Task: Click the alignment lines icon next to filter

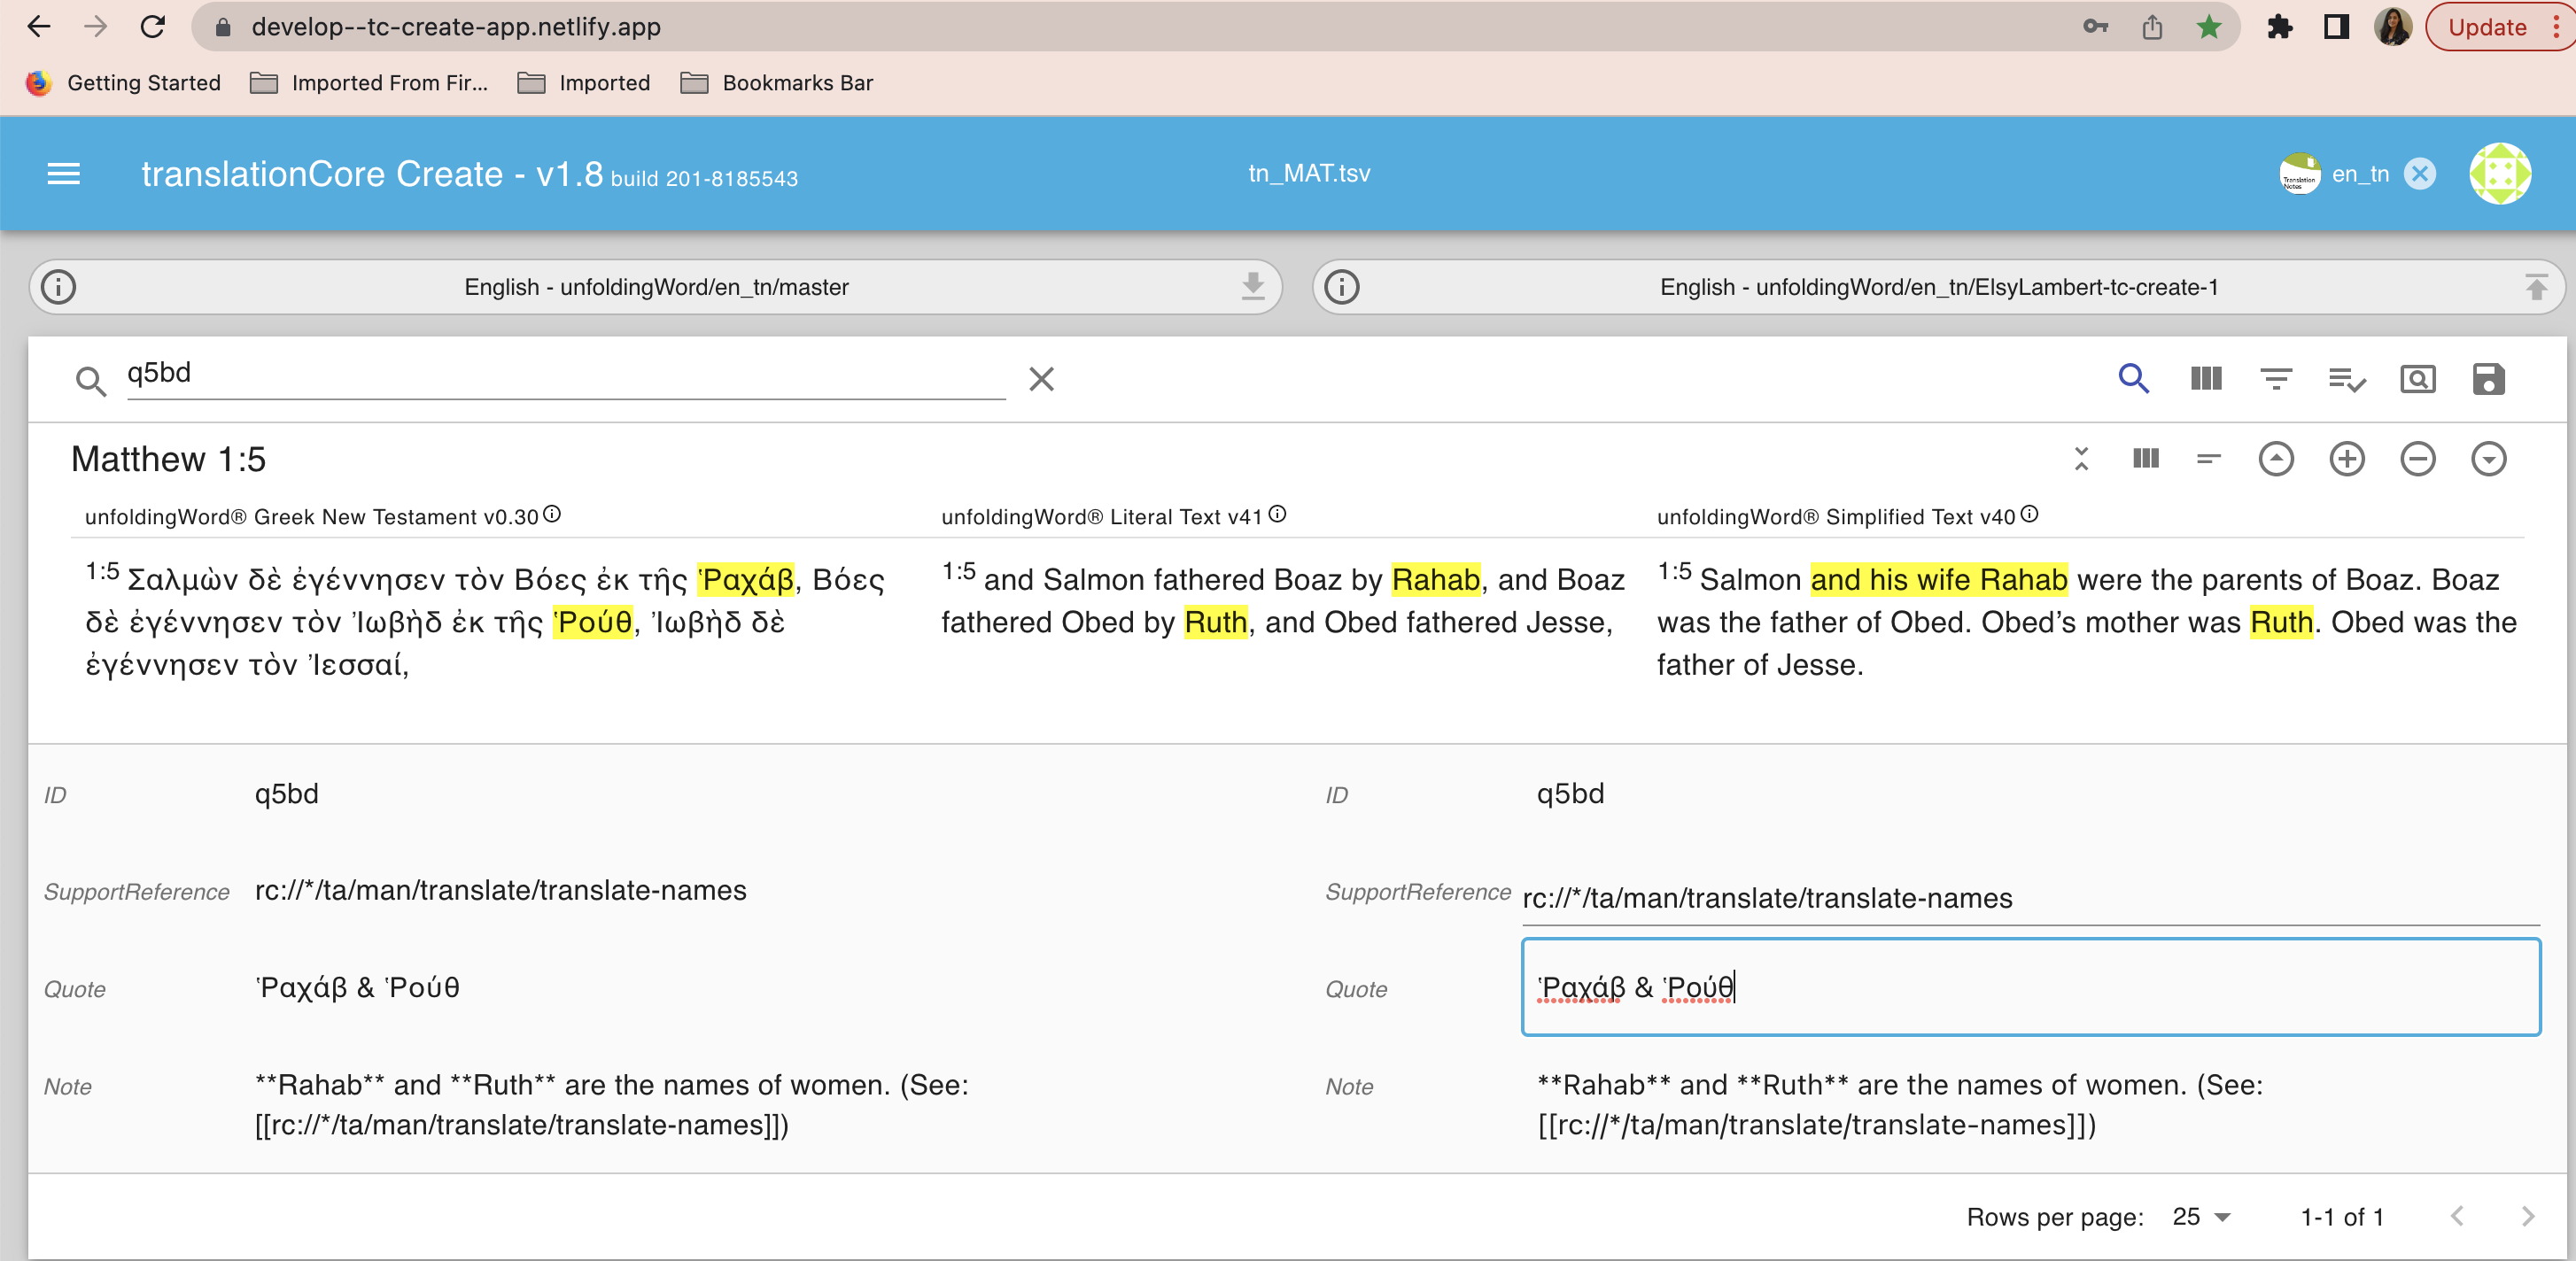Action: pyautogui.click(x=2346, y=379)
